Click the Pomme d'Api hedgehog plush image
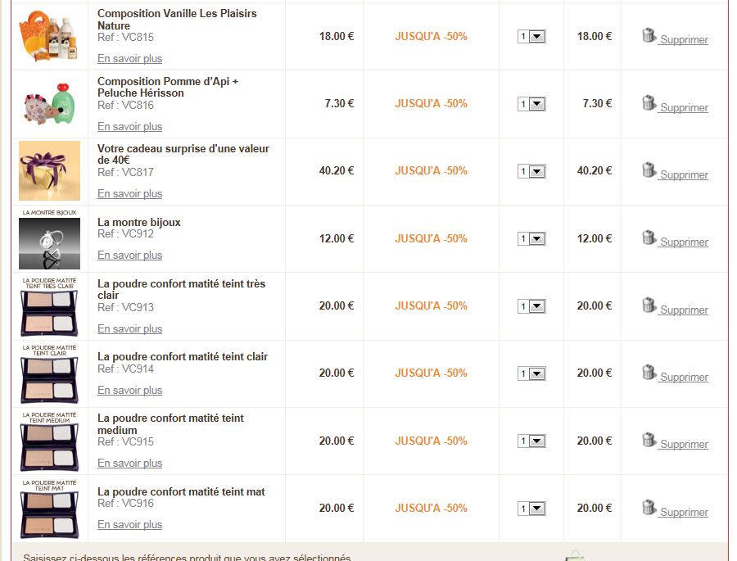The height and width of the screenshot is (561, 737). pos(49,104)
